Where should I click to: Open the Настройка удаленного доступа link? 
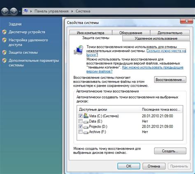pyautogui.click(x=28, y=42)
